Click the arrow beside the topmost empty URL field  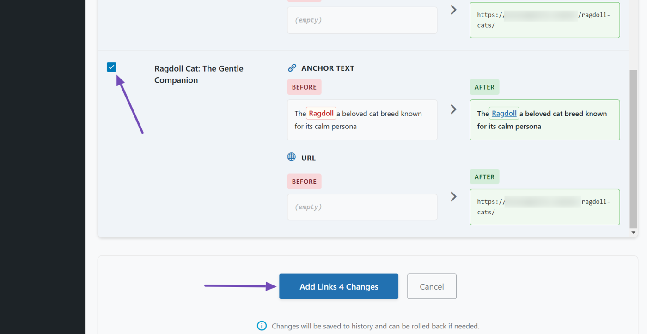point(453,10)
